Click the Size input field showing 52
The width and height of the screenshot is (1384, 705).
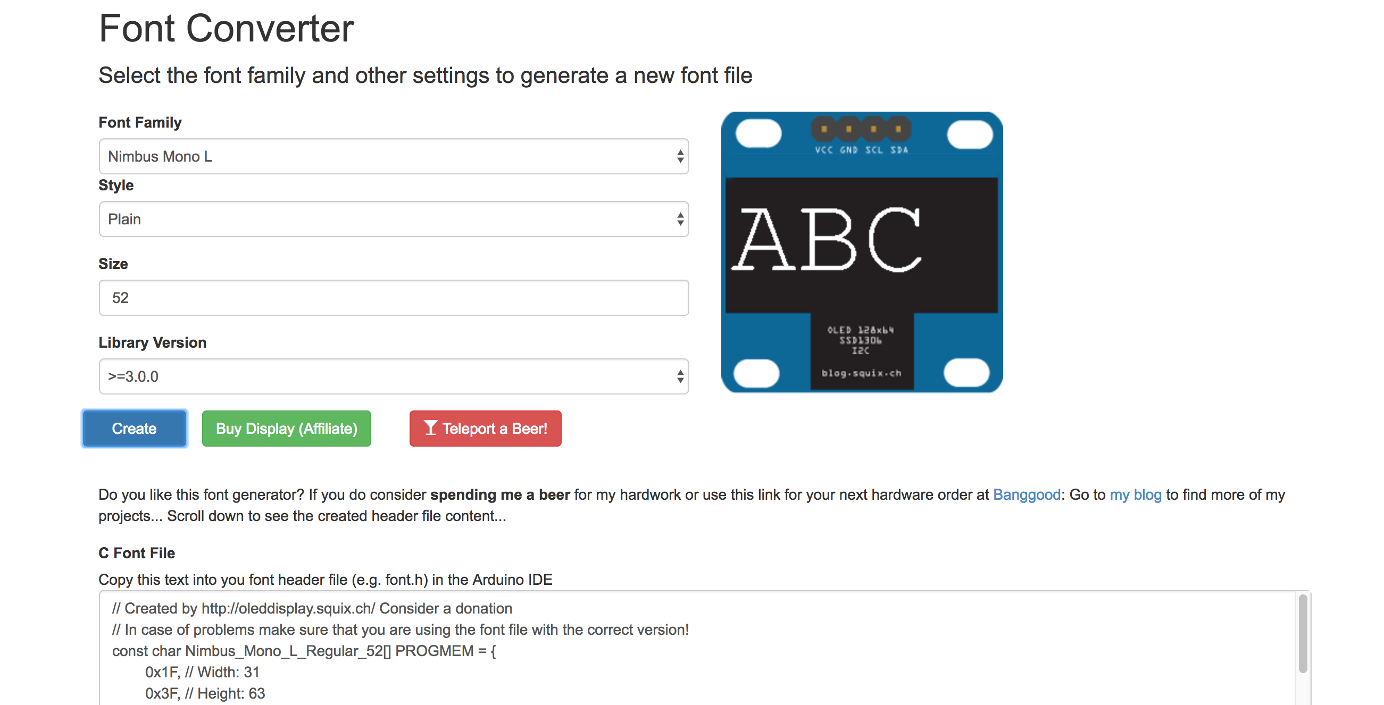pyautogui.click(x=393, y=297)
